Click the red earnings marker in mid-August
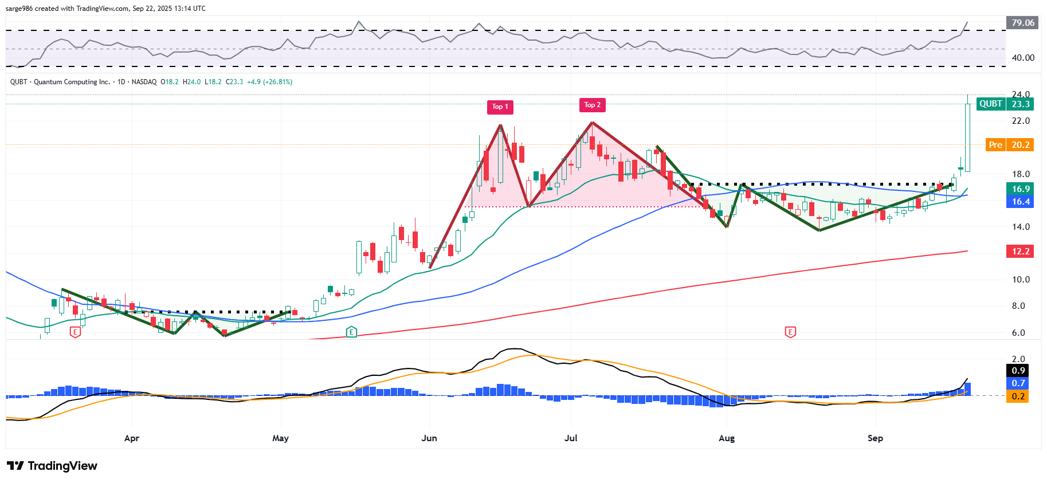This screenshot has width=1047, height=483. point(790,332)
